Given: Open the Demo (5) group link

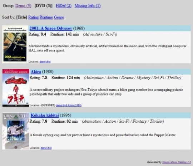Looking at the screenshot, I should [23, 6].
